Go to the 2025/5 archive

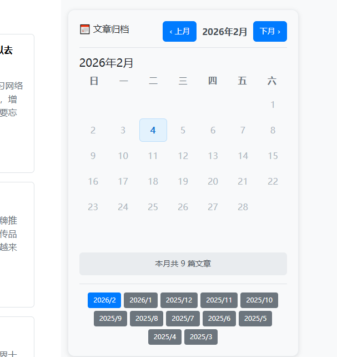[x=255, y=319]
